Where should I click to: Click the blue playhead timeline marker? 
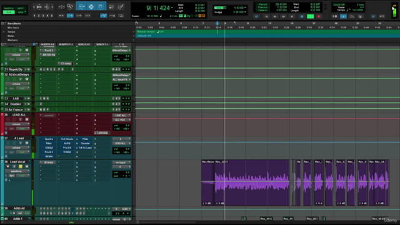(x=217, y=24)
